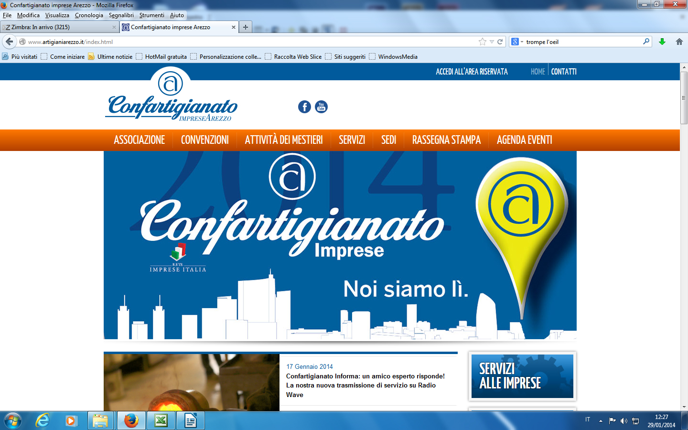This screenshot has width=688, height=430.
Task: Click the network tray icon
Action: [635, 421]
